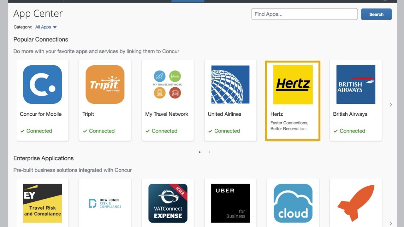
Task: Open EY Travel Risk and Compliance icon
Action: coord(43,203)
